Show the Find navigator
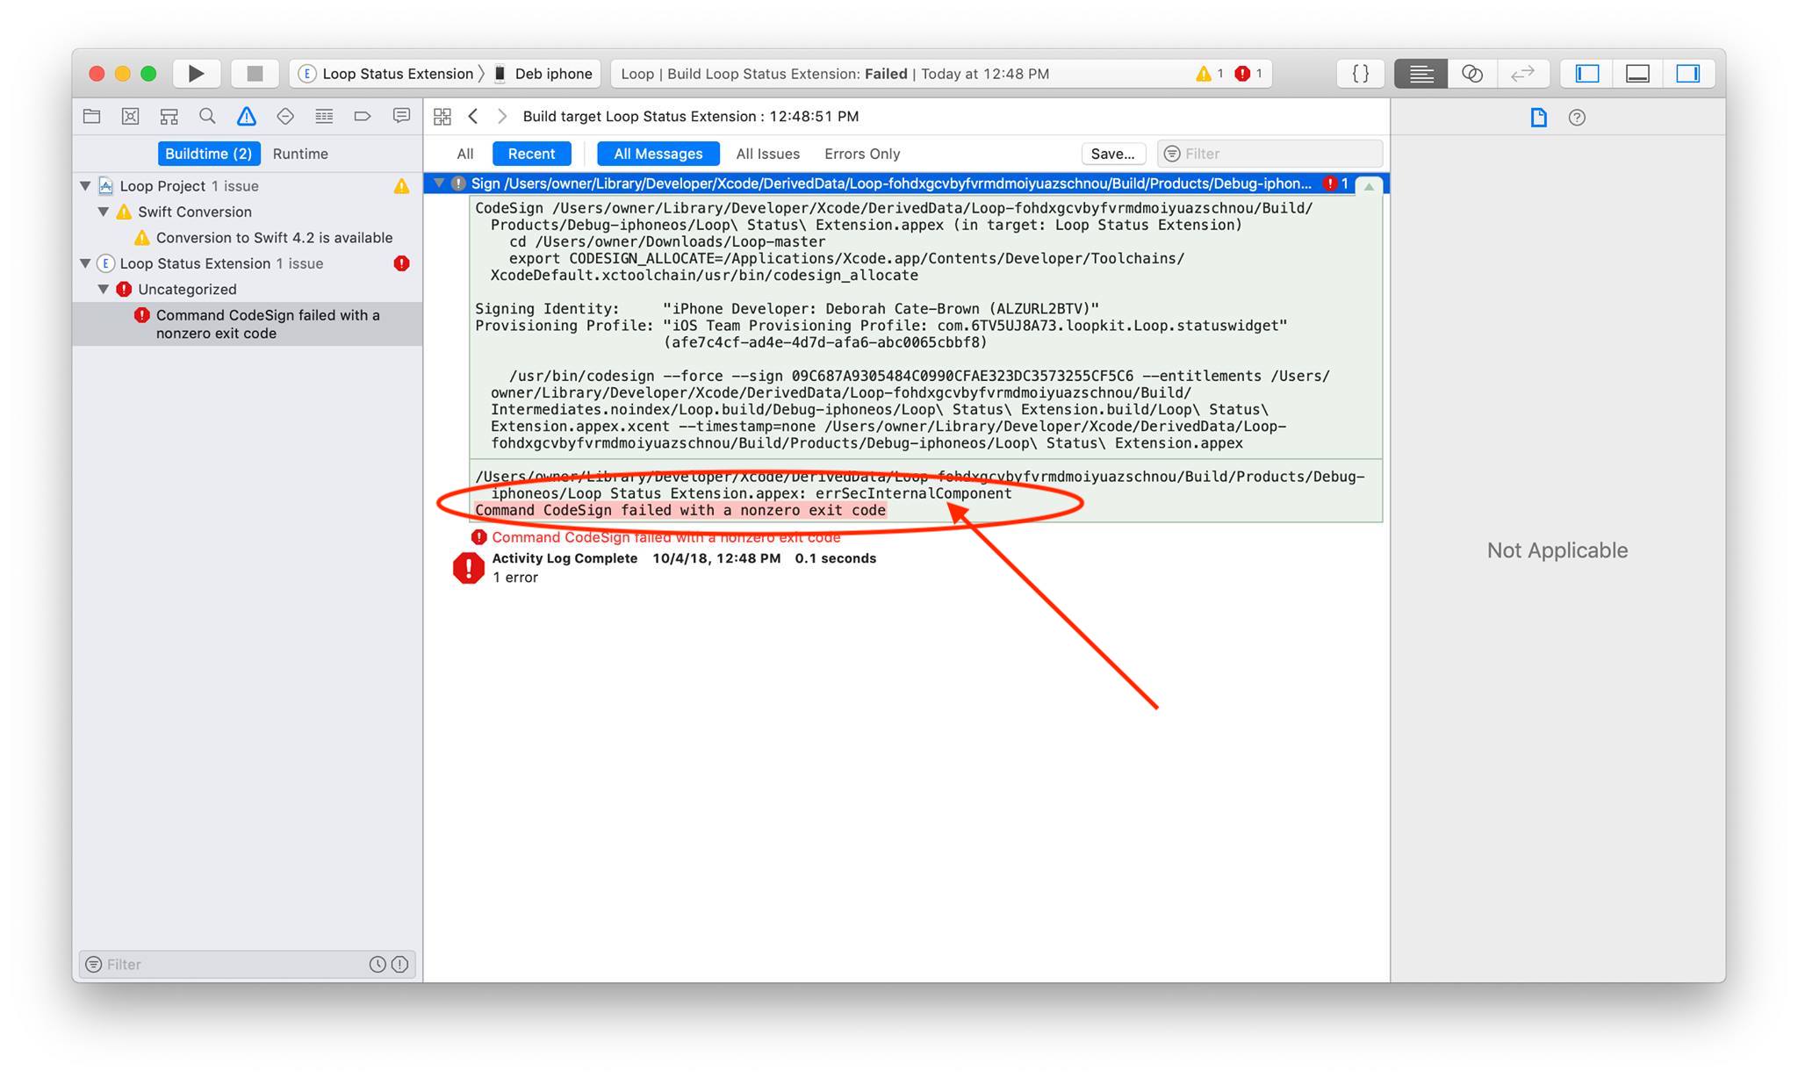 pos(207,116)
